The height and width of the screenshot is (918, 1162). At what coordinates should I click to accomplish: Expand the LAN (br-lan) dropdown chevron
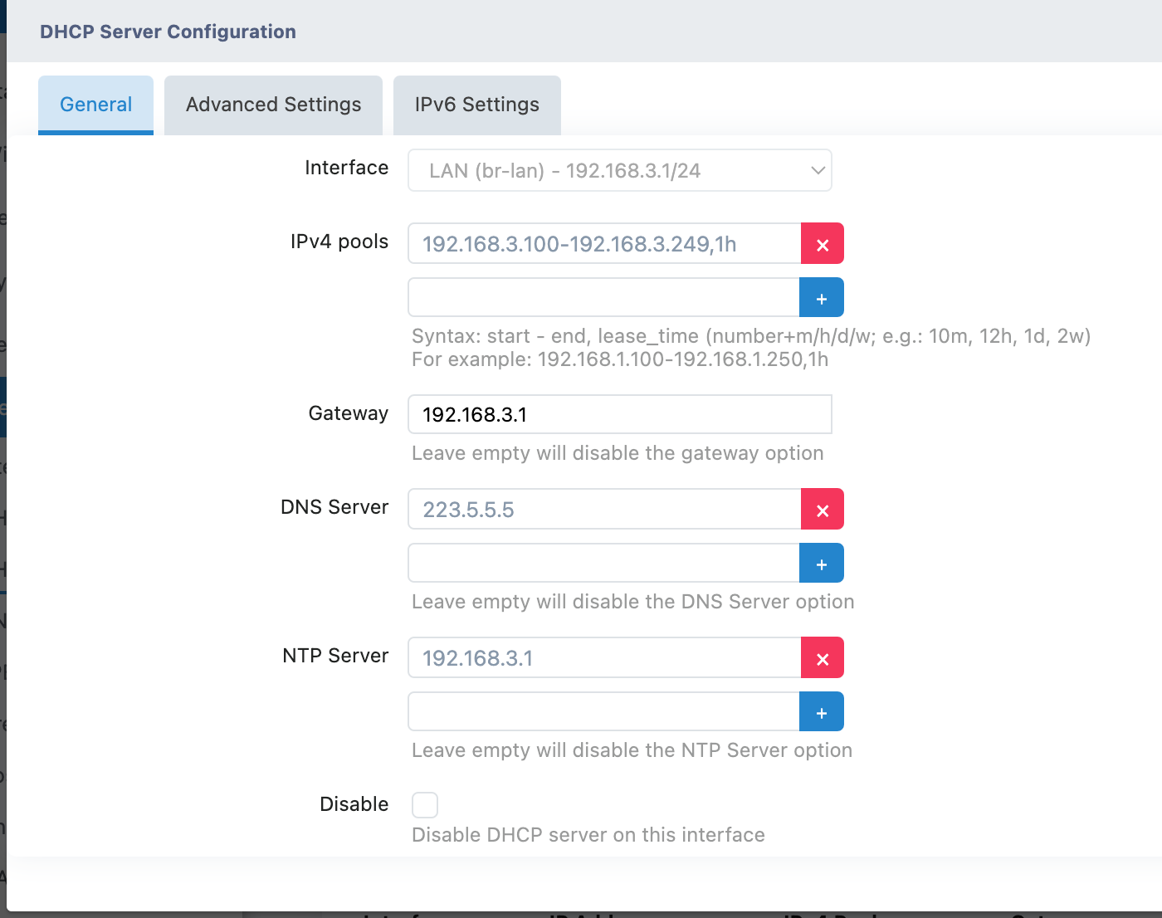pos(818,171)
